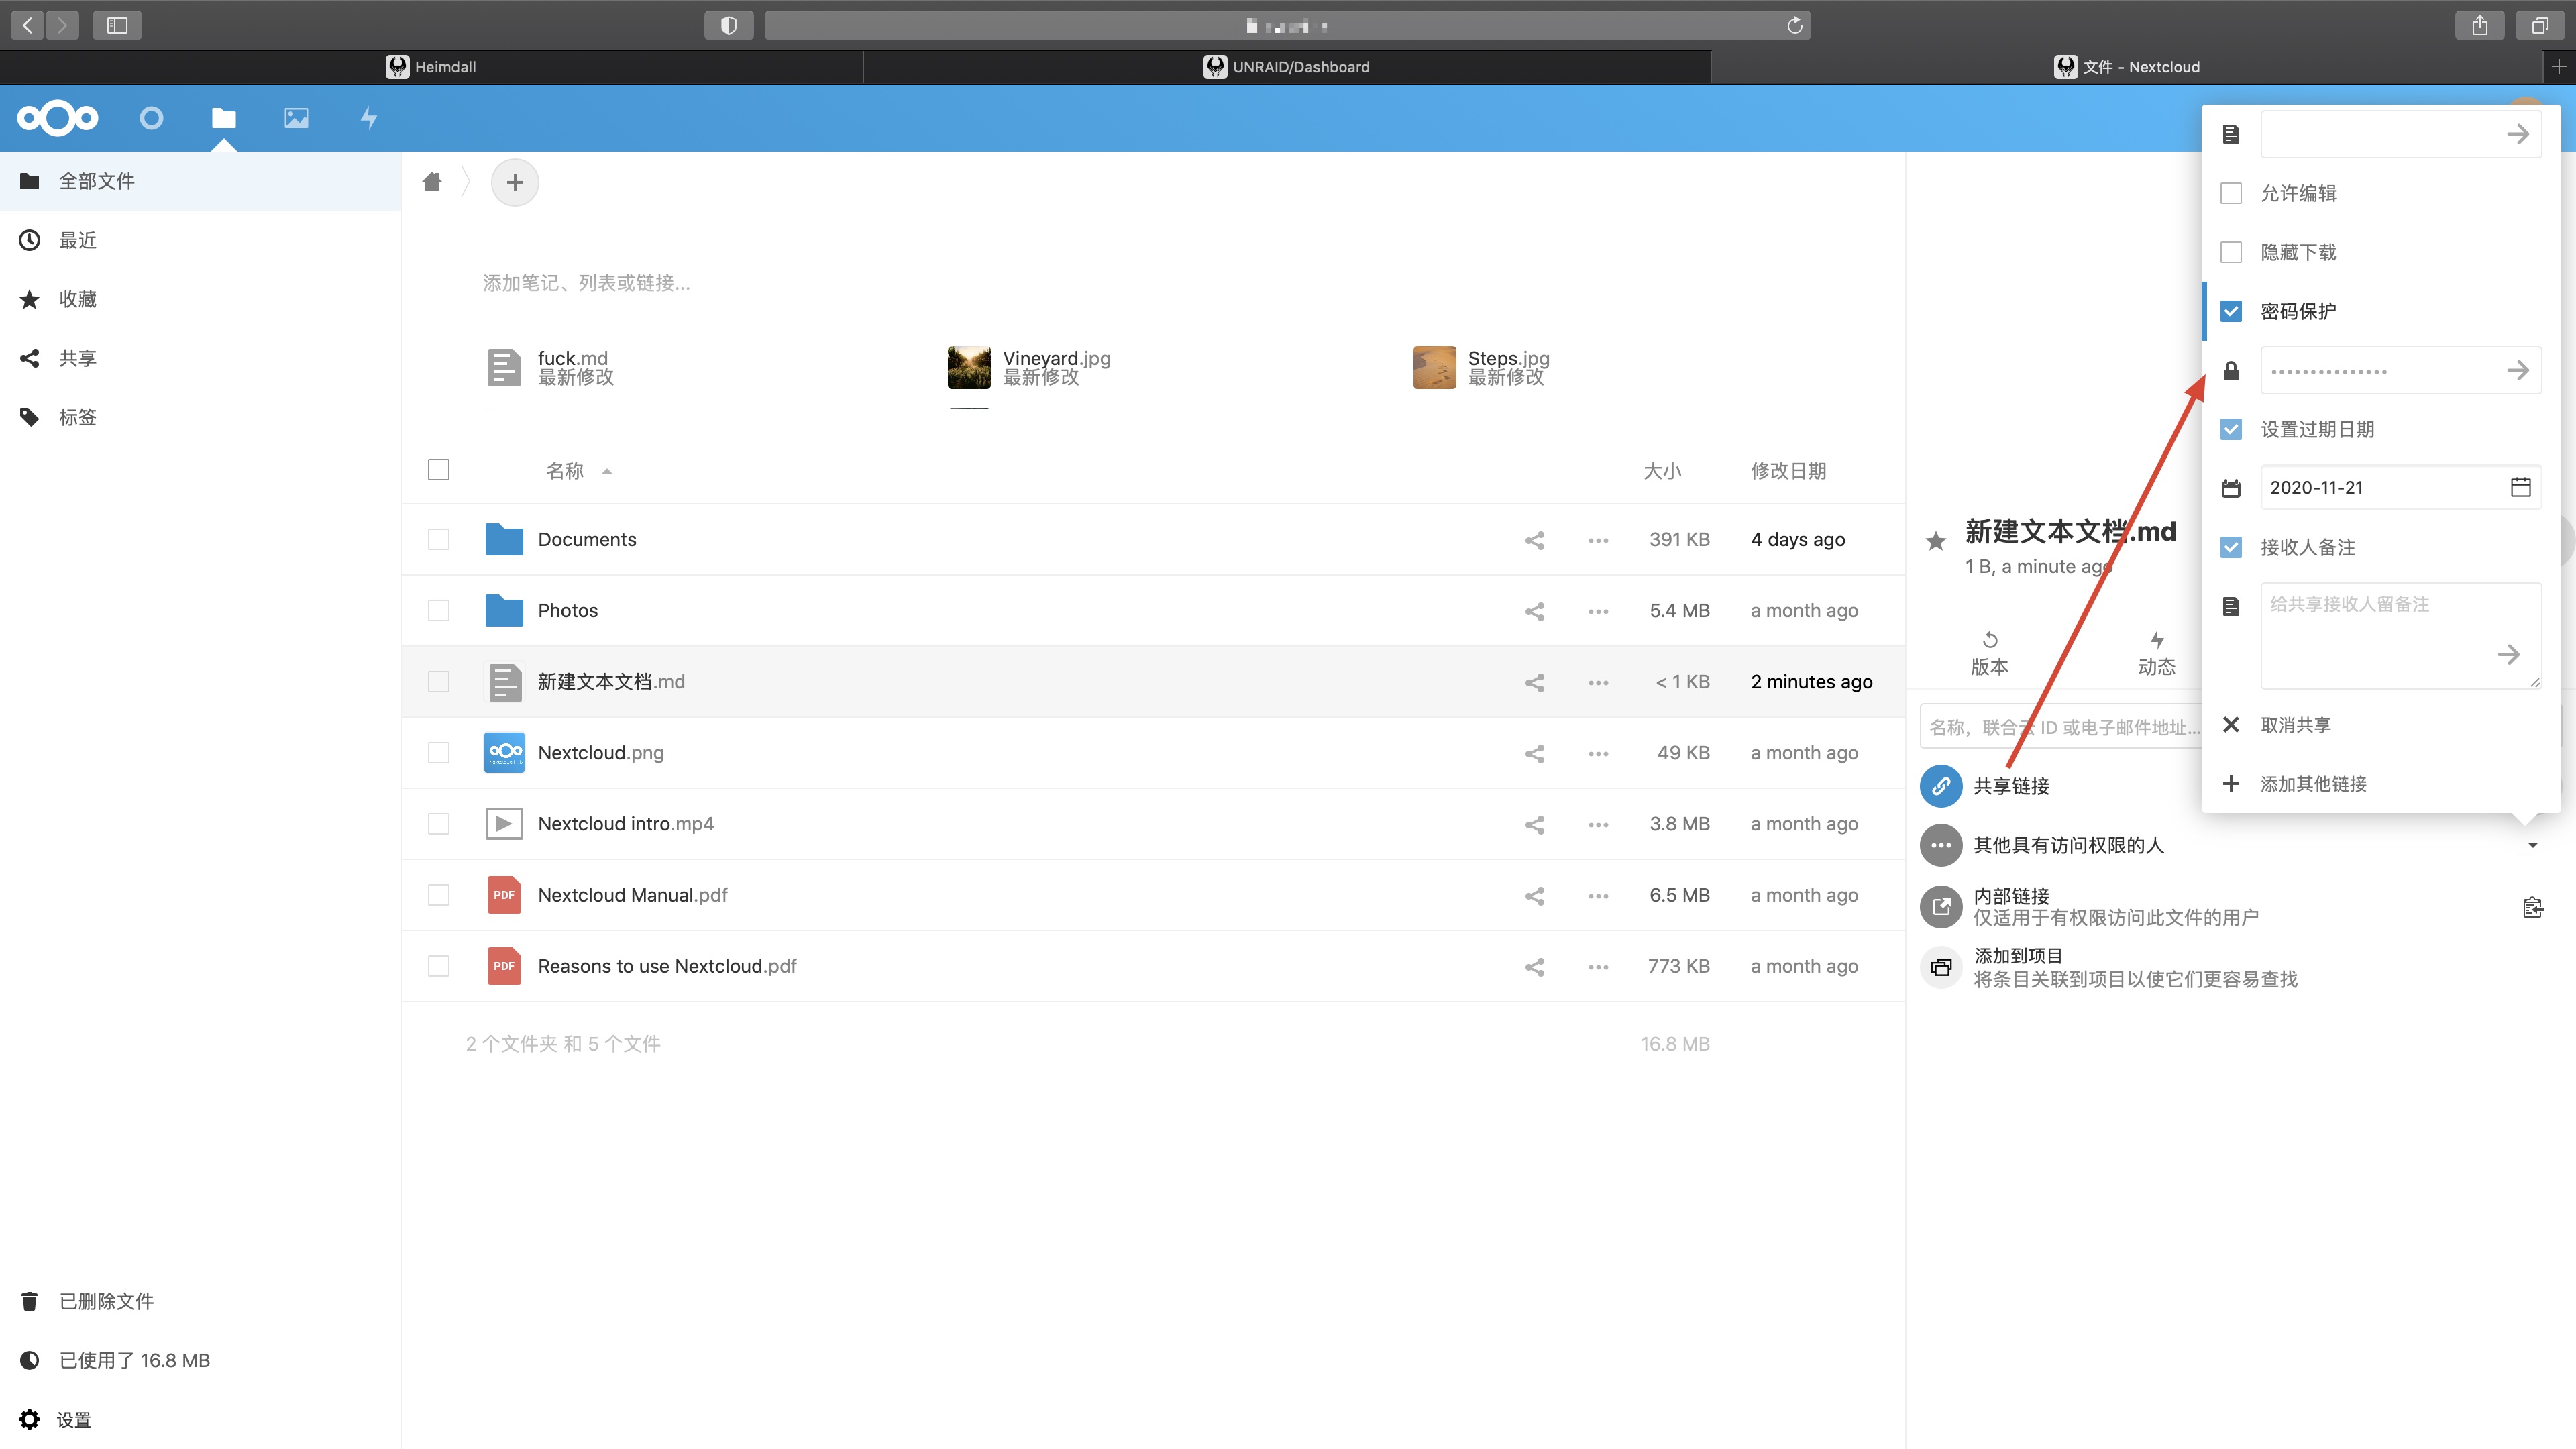Open the Activity lightning icon in the header
The image size is (2576, 1449).
pyautogui.click(x=369, y=118)
